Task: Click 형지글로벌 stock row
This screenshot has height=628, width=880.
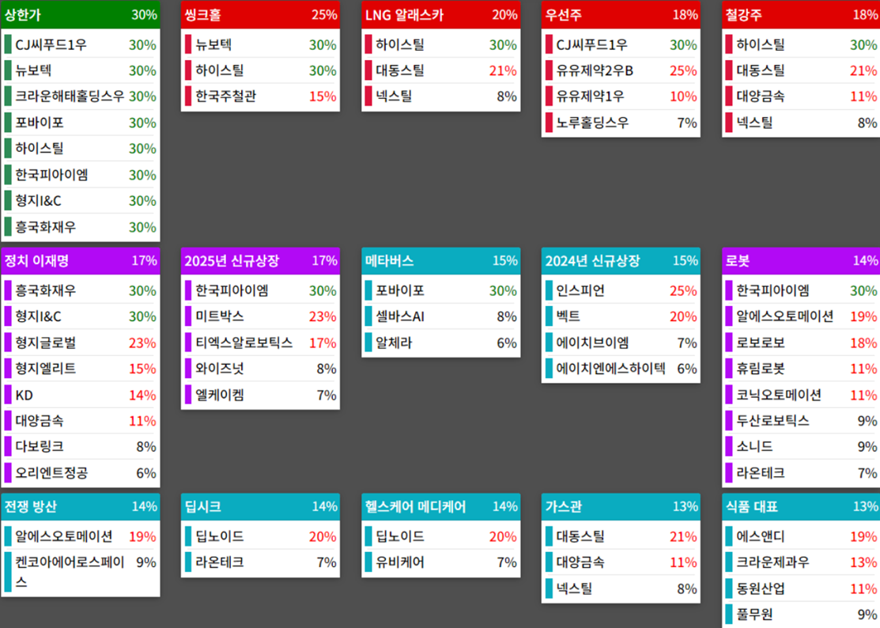Action: click(81, 343)
